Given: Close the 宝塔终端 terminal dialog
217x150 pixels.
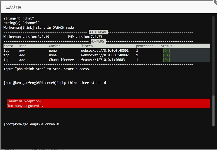Looking at the screenshot, I should [215, 2].
